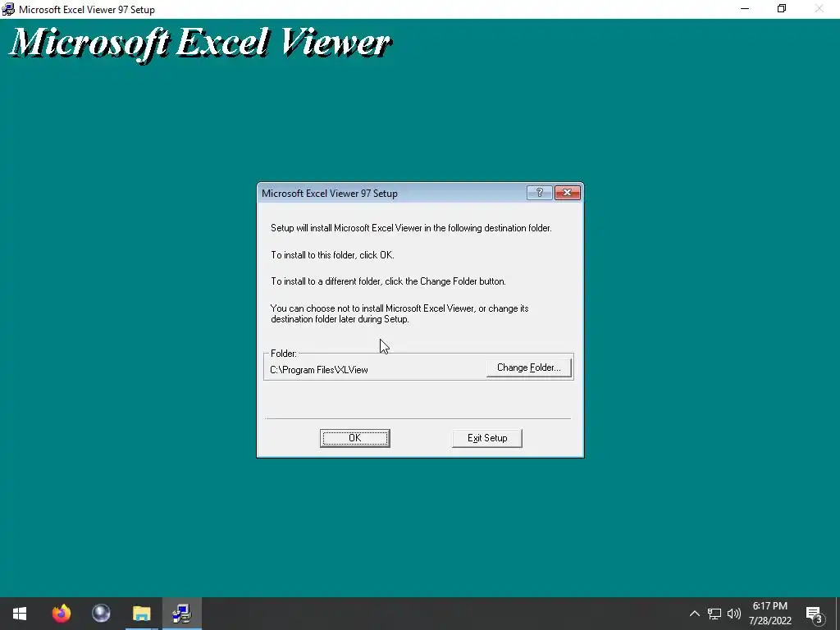Image resolution: width=840 pixels, height=630 pixels.
Task: Open File Explorer from the taskbar
Action: [141, 614]
